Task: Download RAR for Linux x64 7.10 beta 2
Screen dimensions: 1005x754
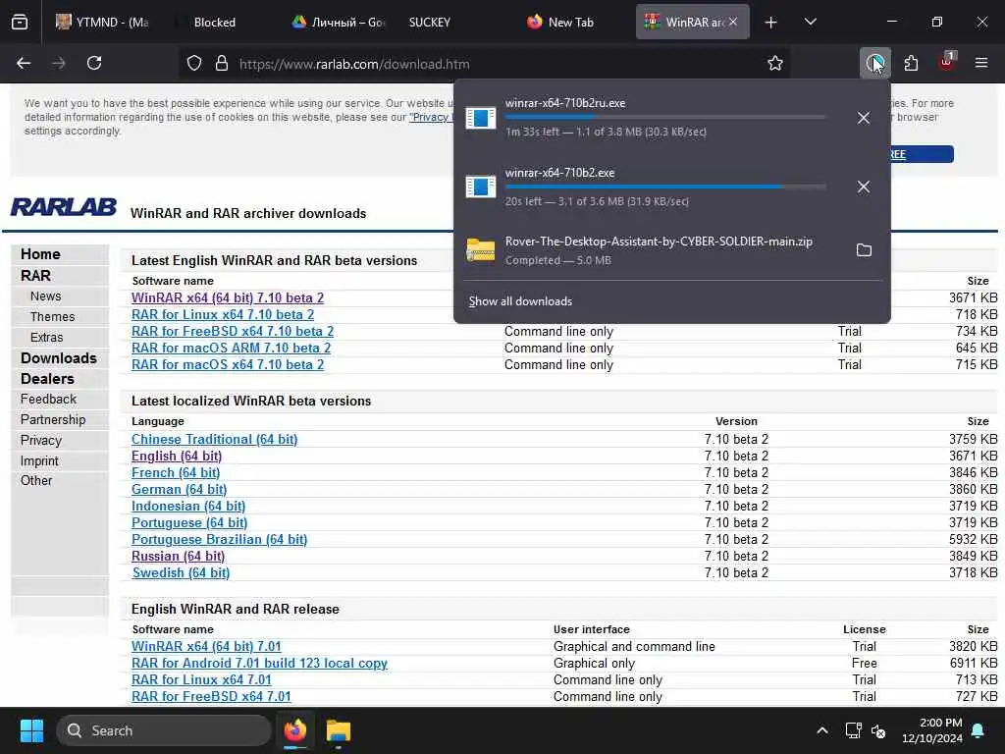Action: pyautogui.click(x=223, y=315)
